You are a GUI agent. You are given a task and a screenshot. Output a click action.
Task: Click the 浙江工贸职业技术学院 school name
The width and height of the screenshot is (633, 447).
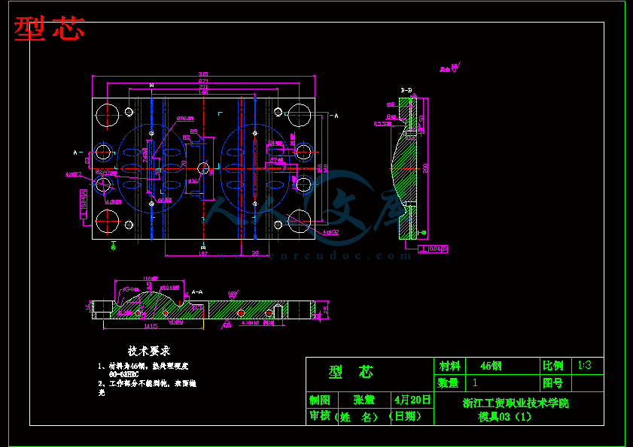[516, 403]
